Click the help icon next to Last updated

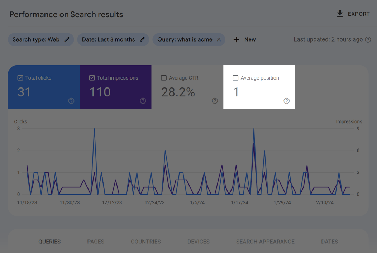[368, 39]
